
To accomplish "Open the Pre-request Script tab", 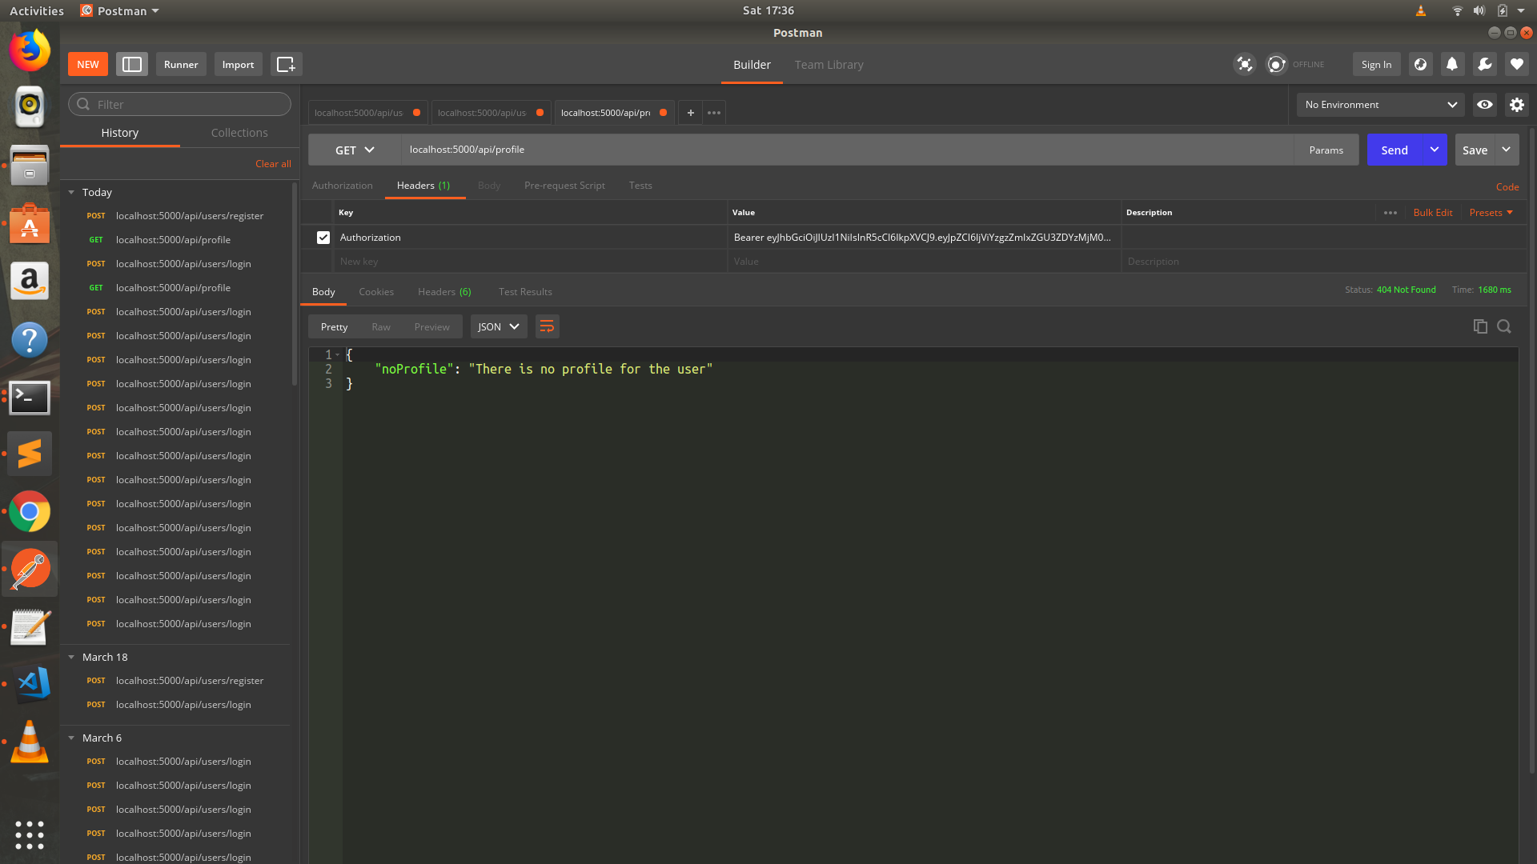I will (x=564, y=185).
